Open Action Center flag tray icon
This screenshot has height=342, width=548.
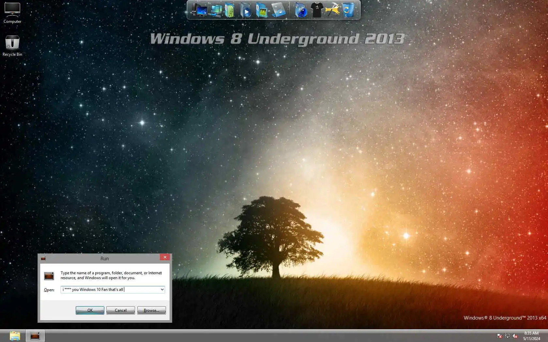[x=499, y=336]
